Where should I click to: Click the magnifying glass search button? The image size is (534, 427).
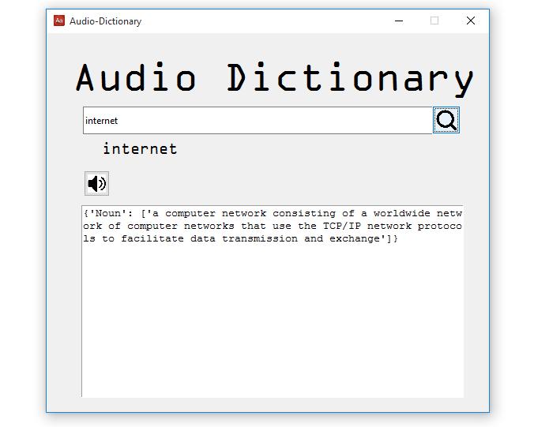[446, 120]
